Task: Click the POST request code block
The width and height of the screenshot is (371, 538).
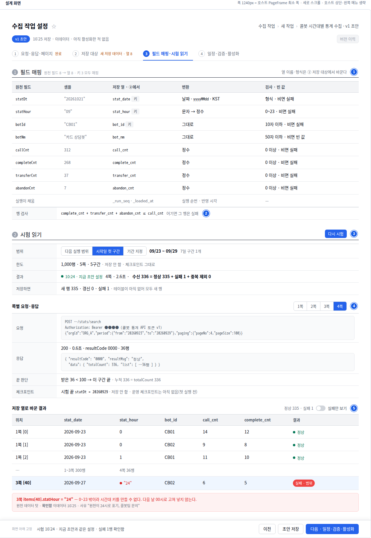Action: point(208,328)
